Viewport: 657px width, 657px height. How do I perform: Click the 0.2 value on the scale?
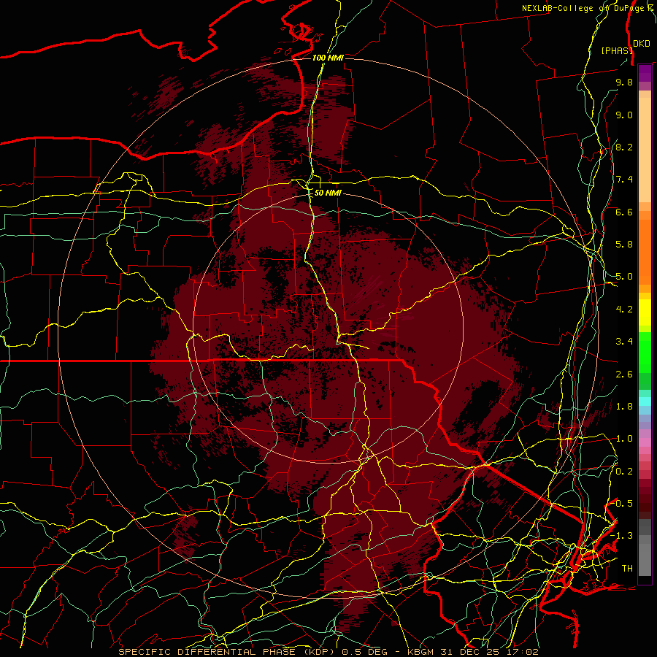point(624,471)
